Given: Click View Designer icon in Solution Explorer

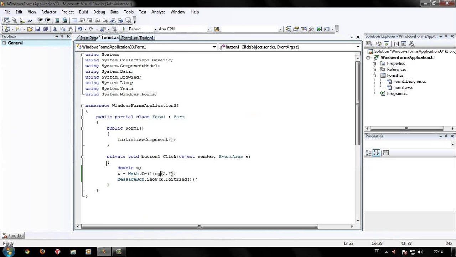Looking at the screenshot, I should pyautogui.click(x=404, y=44).
